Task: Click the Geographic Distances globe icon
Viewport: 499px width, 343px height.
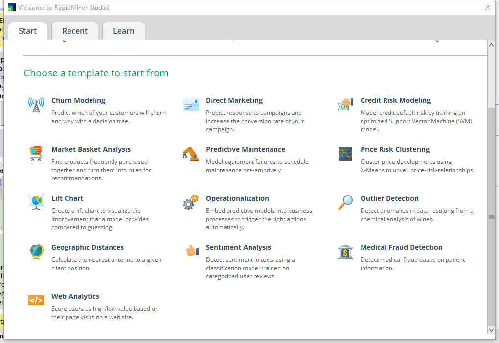Action: point(37,251)
